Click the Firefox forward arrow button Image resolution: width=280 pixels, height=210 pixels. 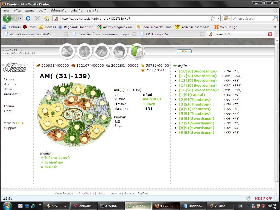(x=16, y=18)
